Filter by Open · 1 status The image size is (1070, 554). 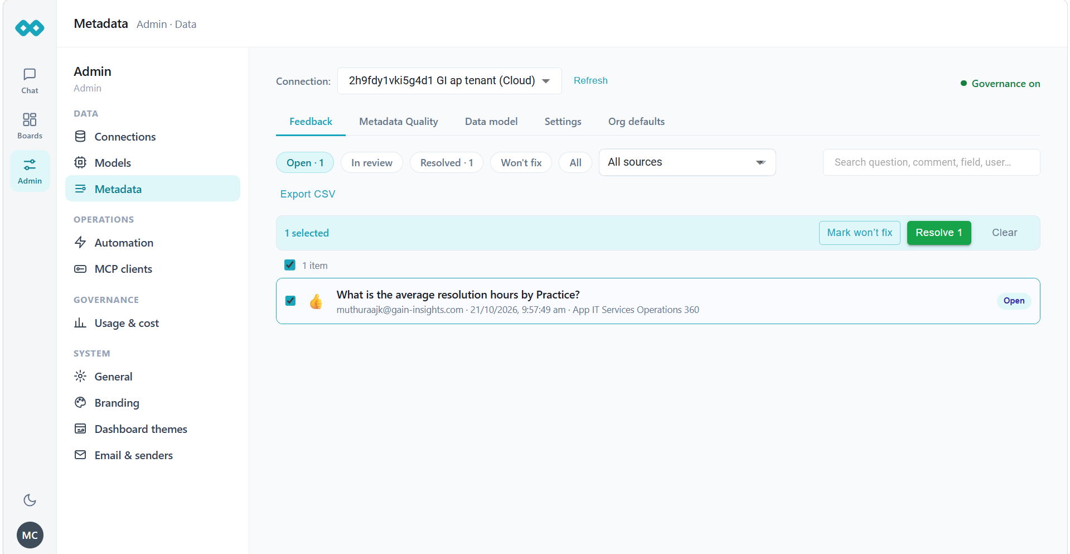[305, 162]
